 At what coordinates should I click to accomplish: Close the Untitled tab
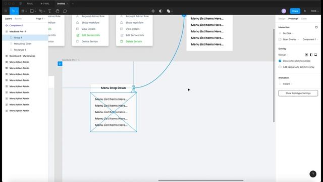[x=68, y=4]
